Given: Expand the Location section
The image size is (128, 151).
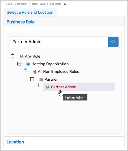Looking at the screenshot, I should pyautogui.click(x=64, y=142).
